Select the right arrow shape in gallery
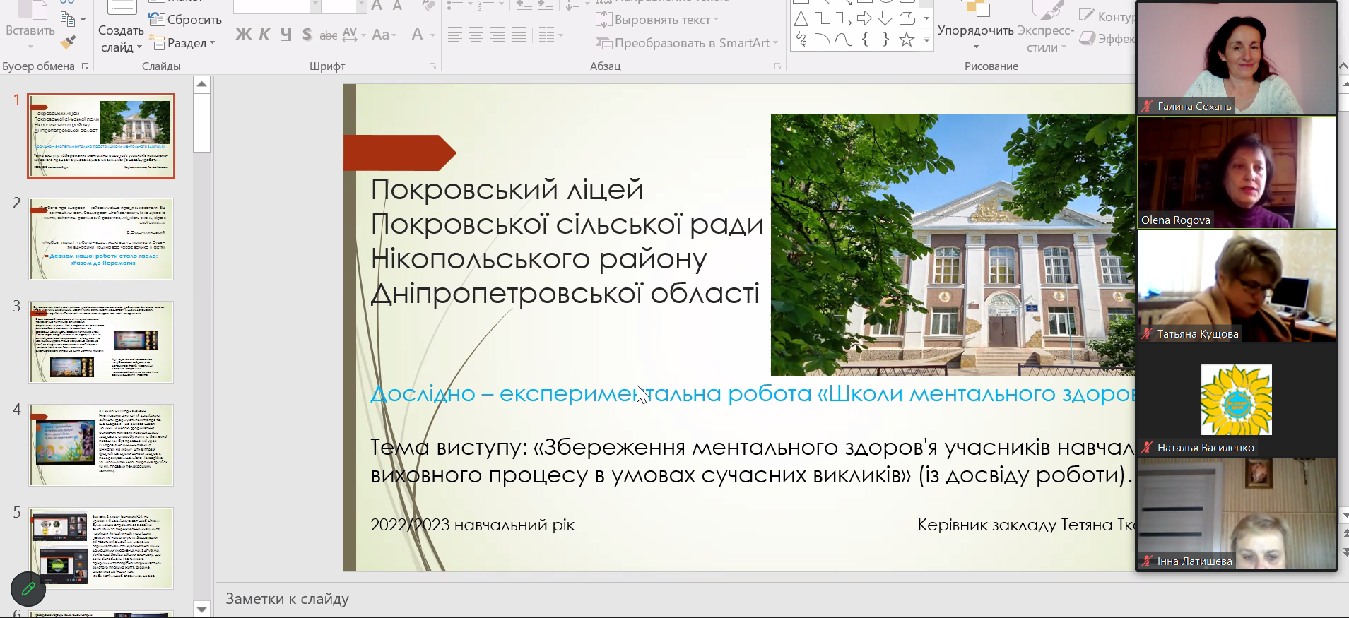Image resolution: width=1349 pixels, height=618 pixels. click(x=864, y=18)
